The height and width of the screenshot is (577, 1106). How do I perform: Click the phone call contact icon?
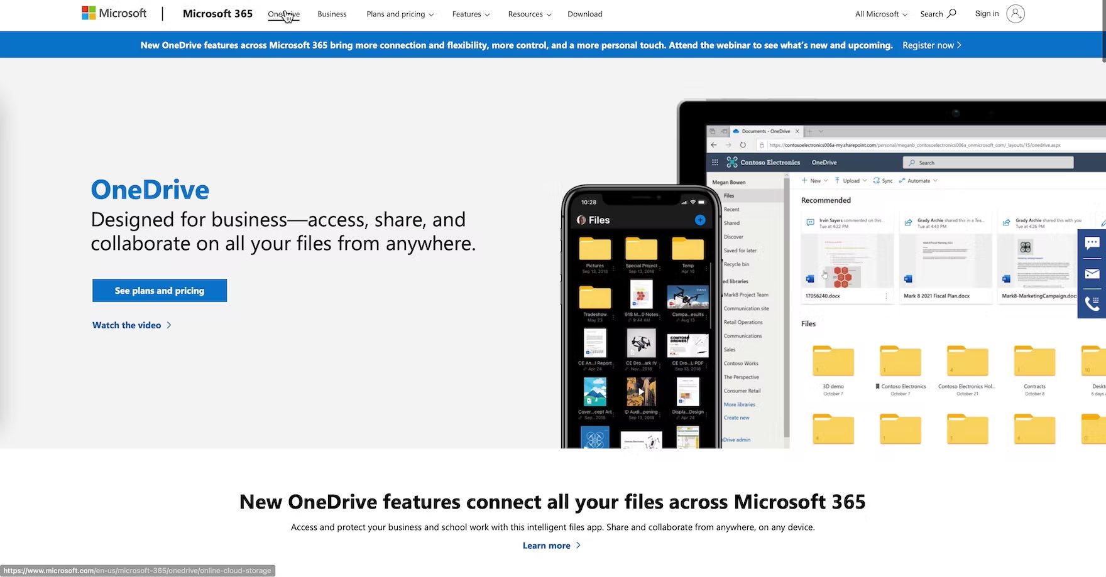pos(1092,304)
